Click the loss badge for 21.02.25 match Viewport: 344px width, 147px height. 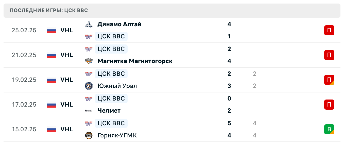click(x=329, y=55)
